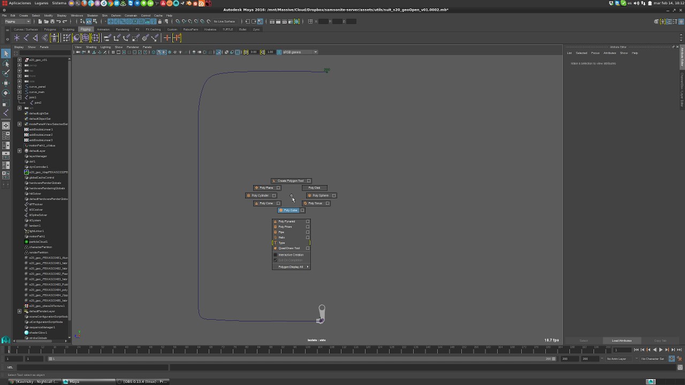Choose Poly Disk in marking menu
The height and width of the screenshot is (385, 685).
pyautogui.click(x=315, y=188)
